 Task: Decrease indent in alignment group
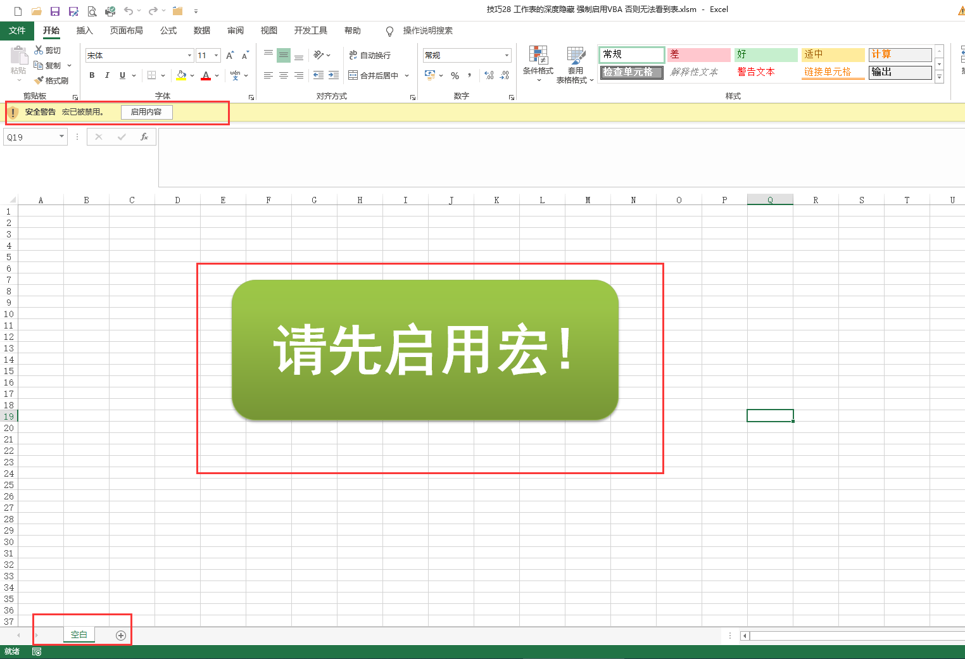[x=319, y=75]
